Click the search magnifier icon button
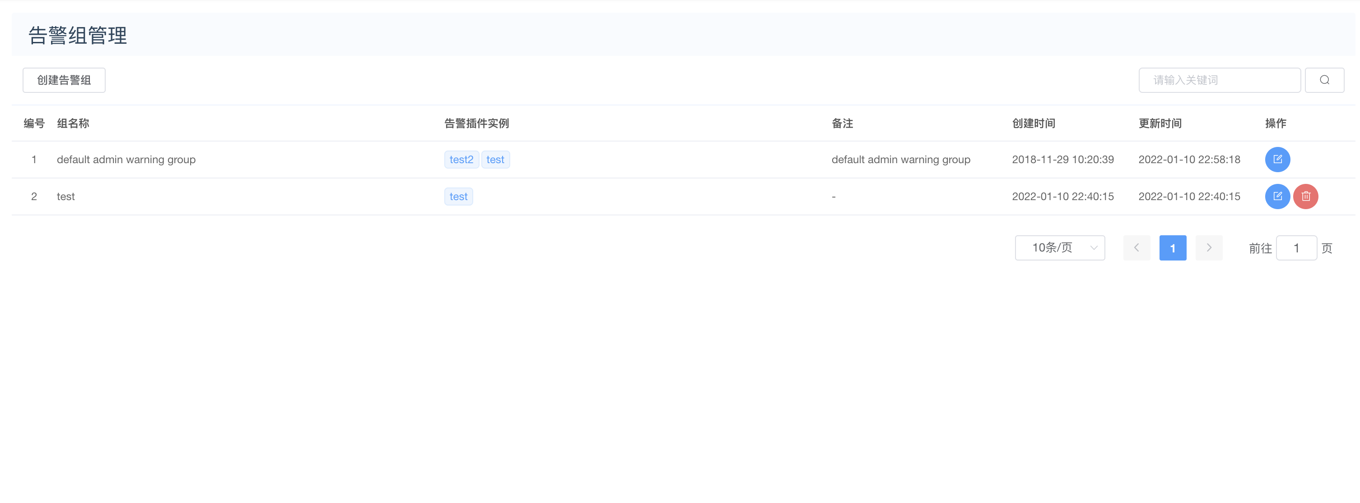Image resolution: width=1360 pixels, height=503 pixels. (1324, 80)
